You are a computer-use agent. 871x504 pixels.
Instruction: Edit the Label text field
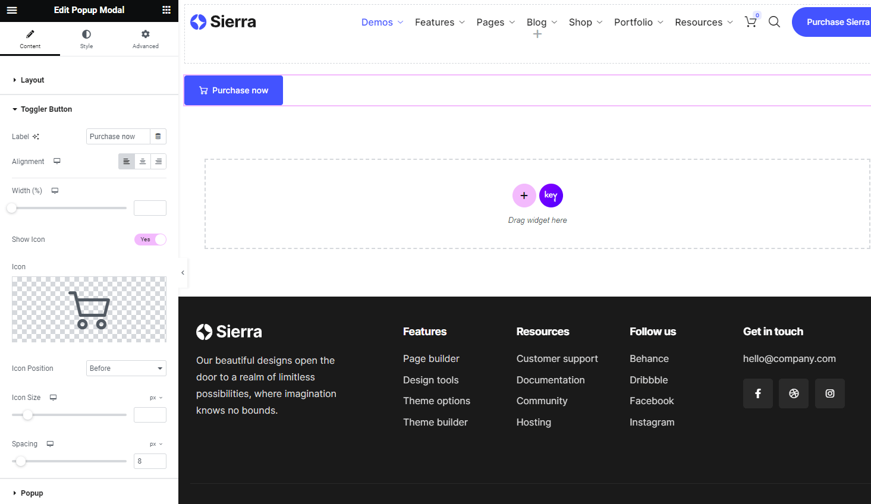118,137
